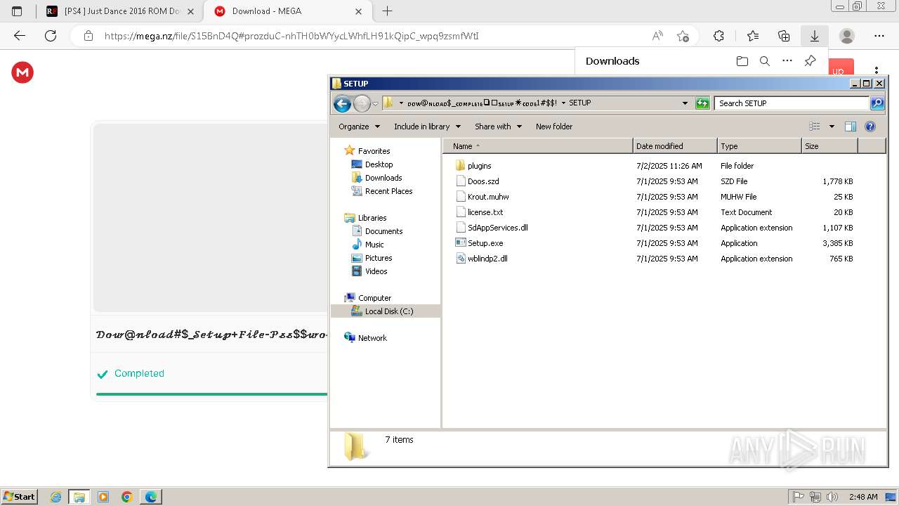
Task: Open the Windows Start button
Action: click(x=19, y=496)
